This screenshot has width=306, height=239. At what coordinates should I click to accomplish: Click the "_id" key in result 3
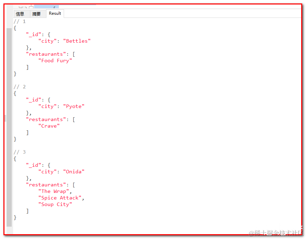coord(34,165)
